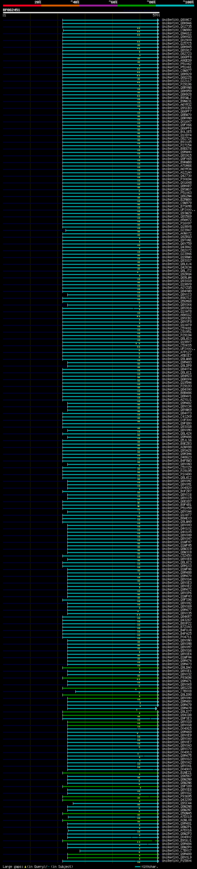
Task: Open hit UniRef100_Q9SC44
Action: (x=177, y=803)
